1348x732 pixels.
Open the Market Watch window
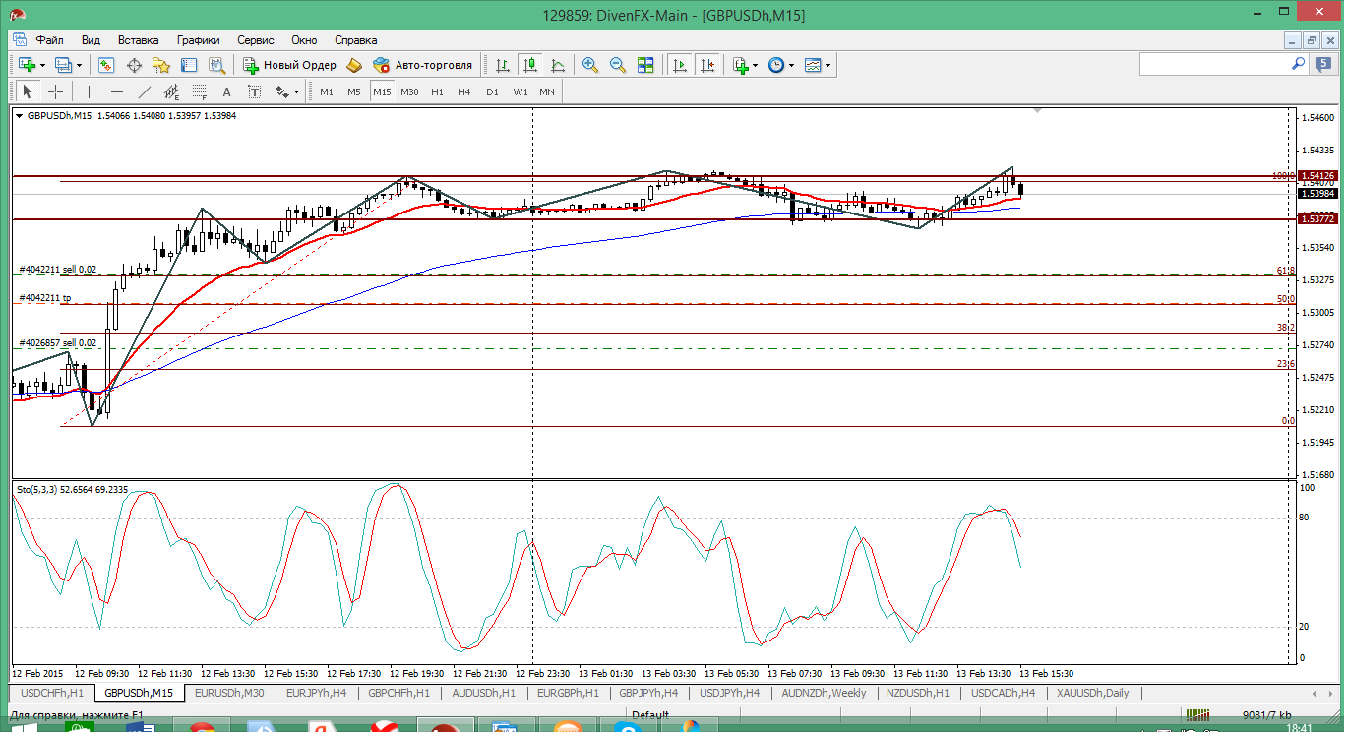coord(106,65)
